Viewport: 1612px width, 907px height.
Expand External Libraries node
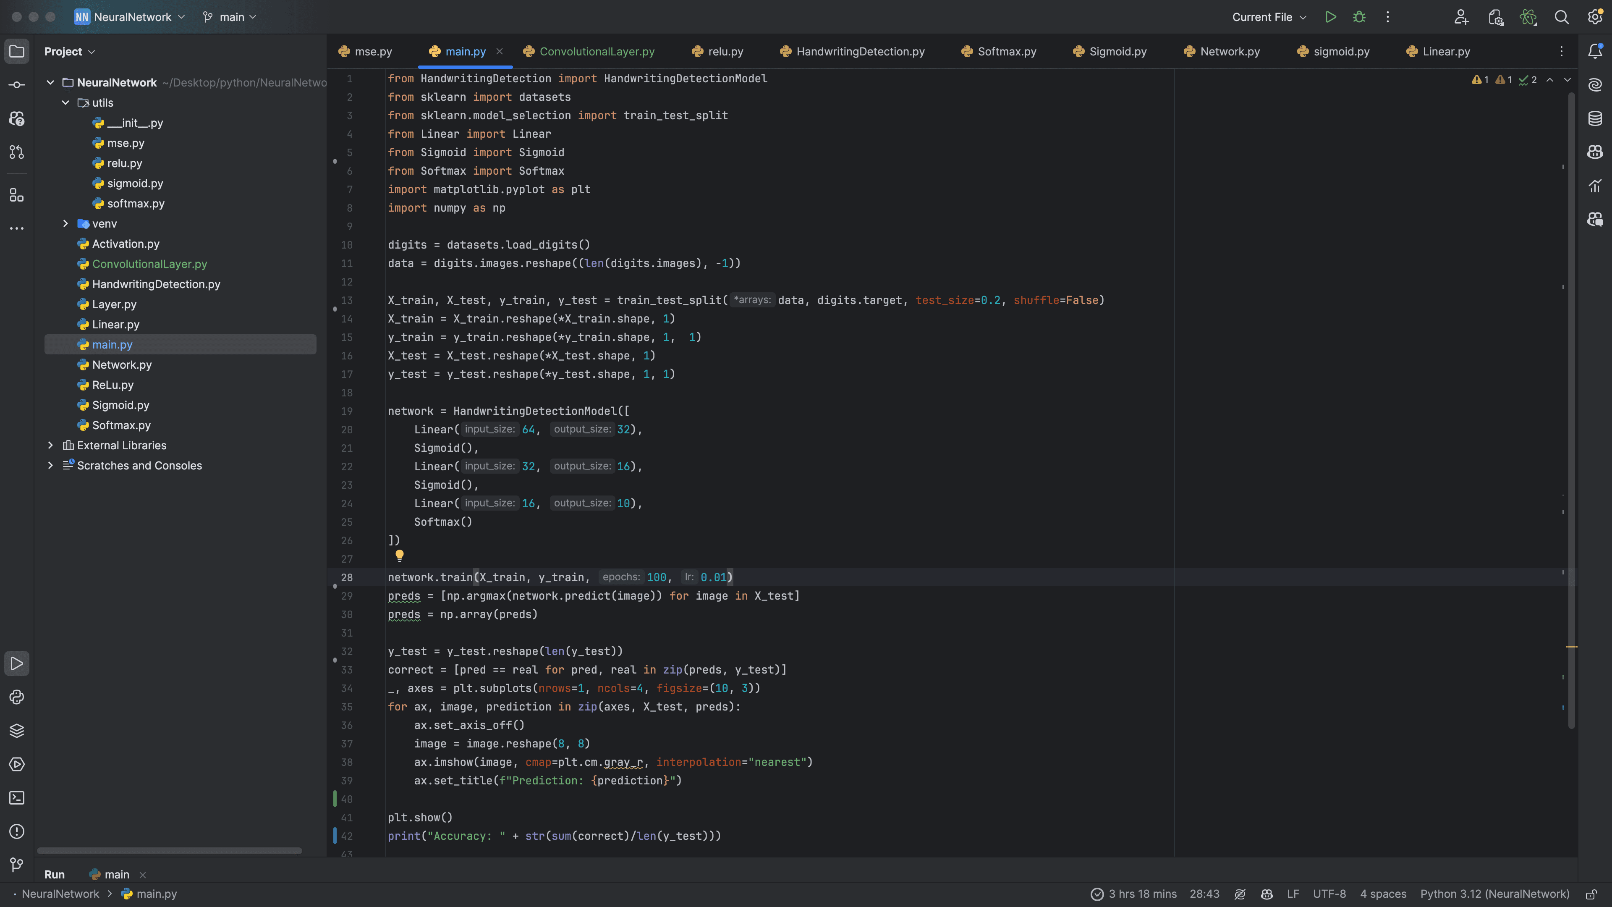pyautogui.click(x=51, y=445)
